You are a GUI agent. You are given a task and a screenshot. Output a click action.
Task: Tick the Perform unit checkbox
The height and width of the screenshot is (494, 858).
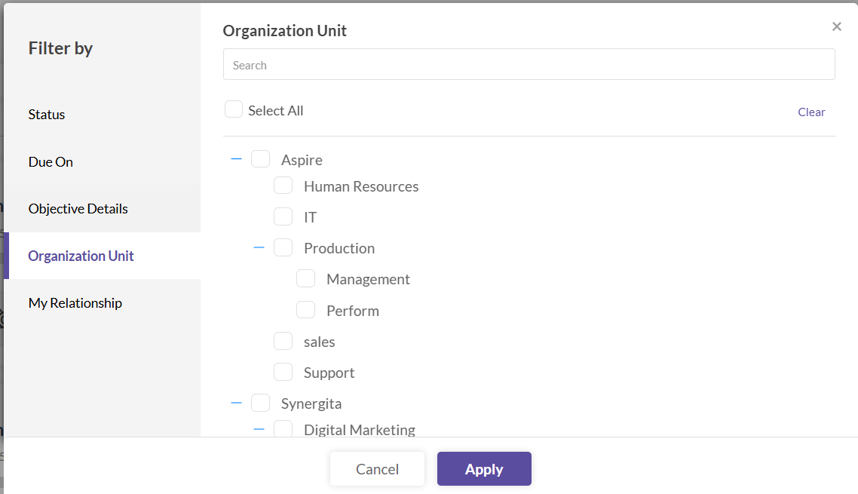tap(306, 310)
